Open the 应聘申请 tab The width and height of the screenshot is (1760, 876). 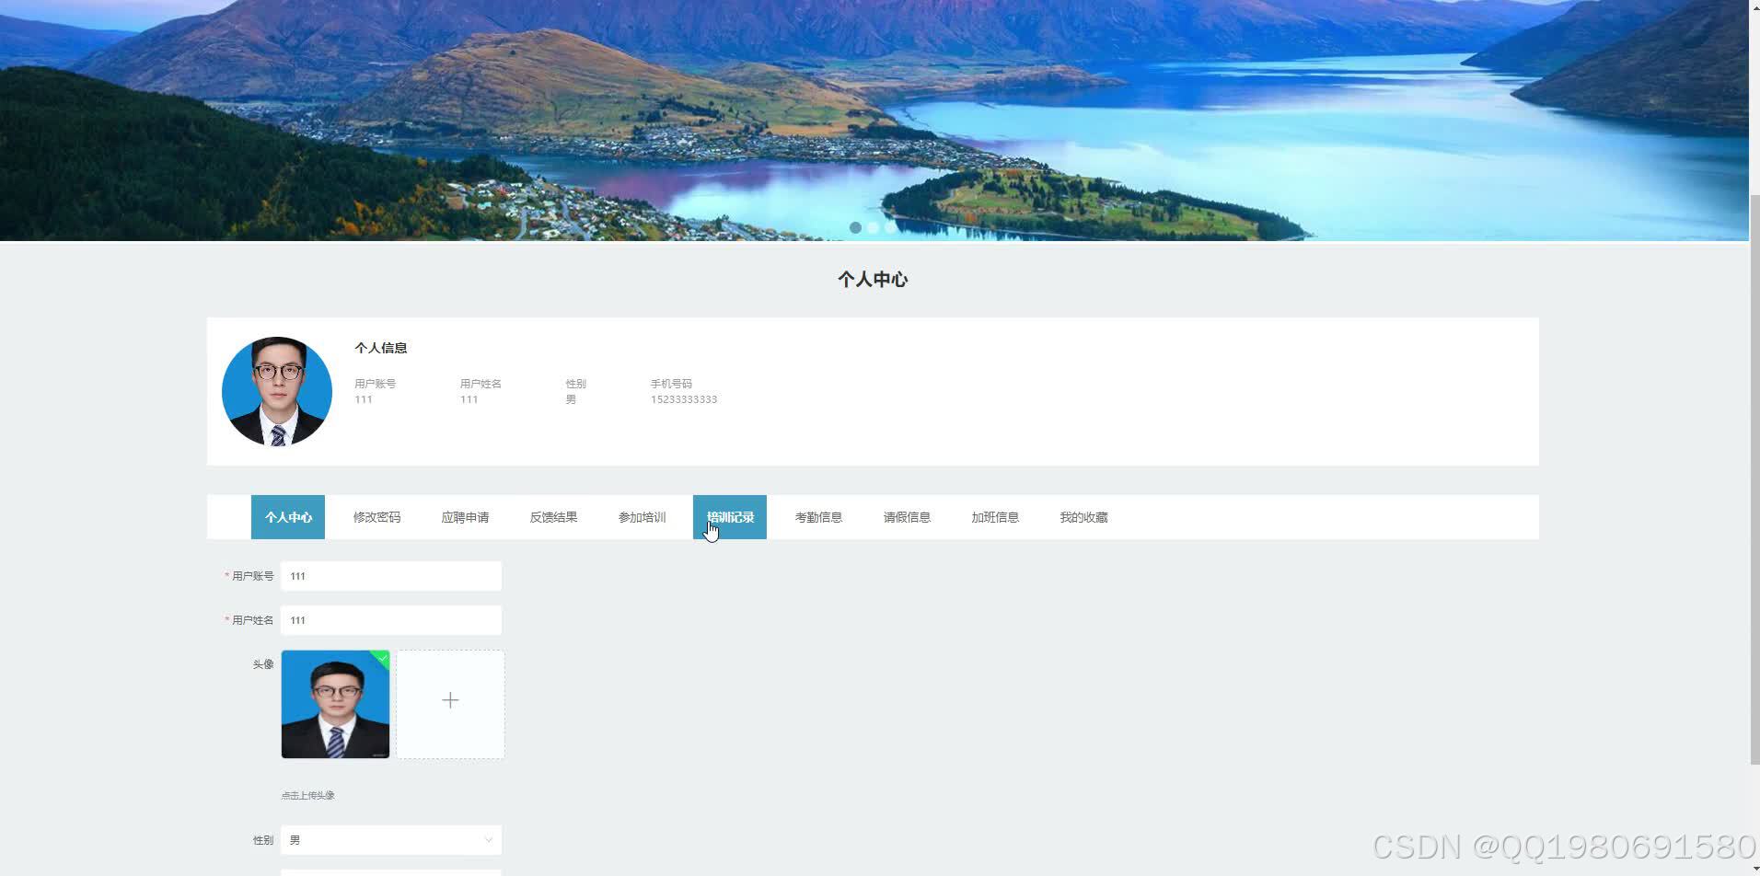click(x=465, y=517)
